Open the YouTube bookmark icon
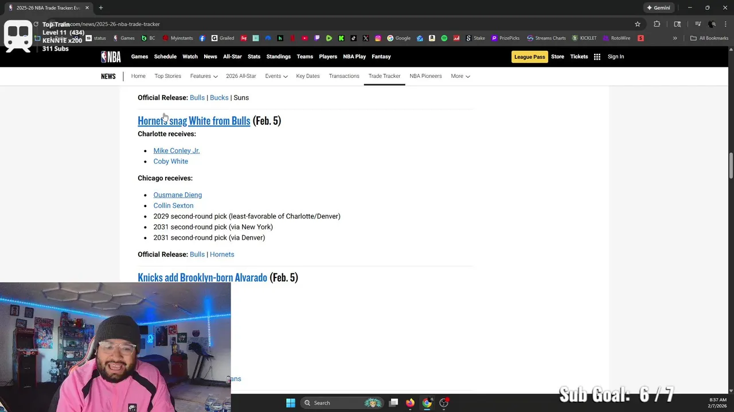The image size is (734, 412). 304,38
